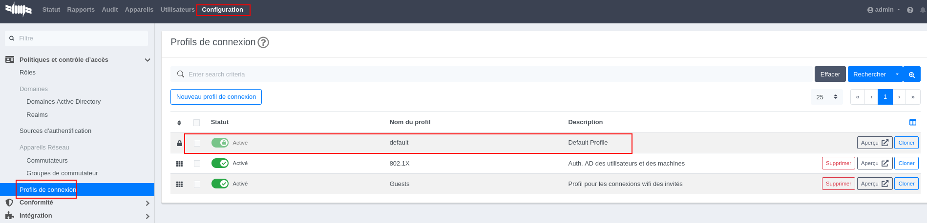Open Domaines Active Directory in the sidebar

(63, 102)
